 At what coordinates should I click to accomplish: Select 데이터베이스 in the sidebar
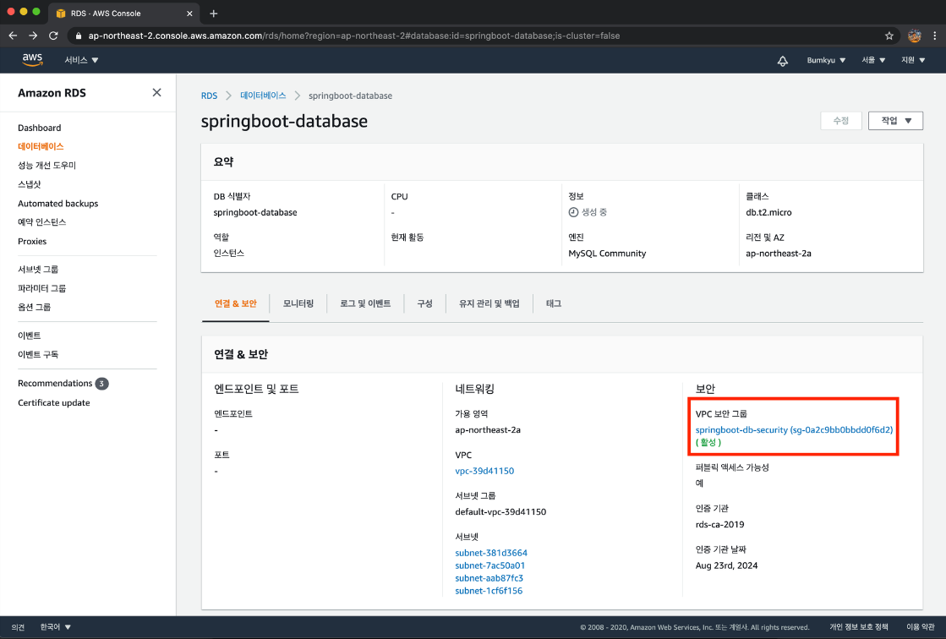[41, 146]
